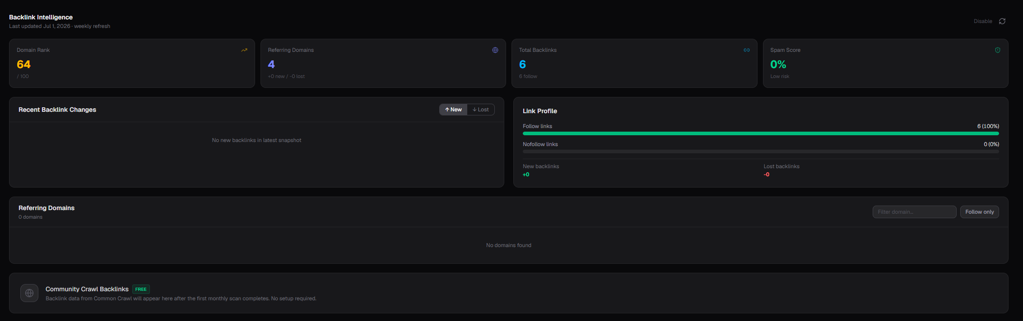Screen dimensions: 1023x321
Task: Click the FREE badge
Action: click(141, 289)
